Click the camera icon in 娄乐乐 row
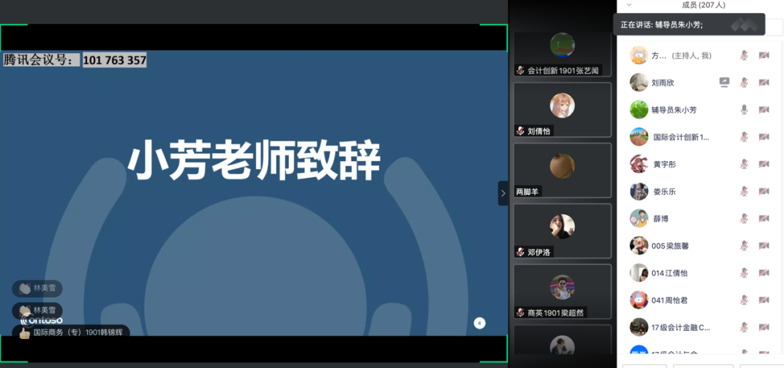Screen dimensions: 784x368 click(764, 192)
